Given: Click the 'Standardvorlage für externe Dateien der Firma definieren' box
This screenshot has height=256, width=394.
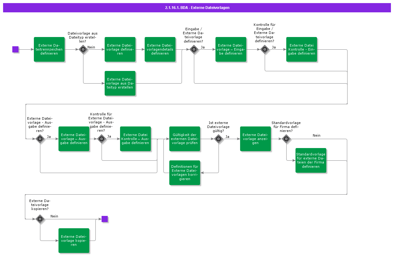Looking at the screenshot, I should click(311, 161).
